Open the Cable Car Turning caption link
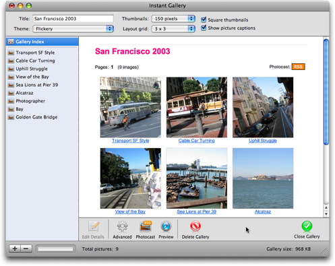This screenshot has height=266, width=335. click(x=197, y=141)
